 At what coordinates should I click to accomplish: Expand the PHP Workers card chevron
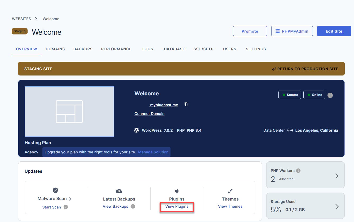tap(337, 176)
